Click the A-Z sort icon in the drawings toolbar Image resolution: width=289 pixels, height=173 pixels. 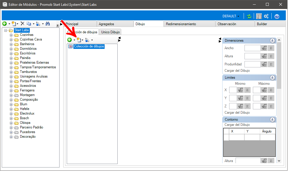87,40
